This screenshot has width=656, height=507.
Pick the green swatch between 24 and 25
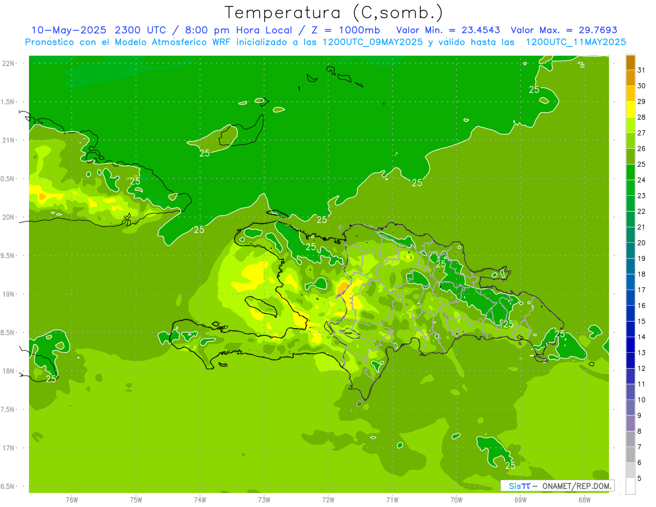(630, 172)
